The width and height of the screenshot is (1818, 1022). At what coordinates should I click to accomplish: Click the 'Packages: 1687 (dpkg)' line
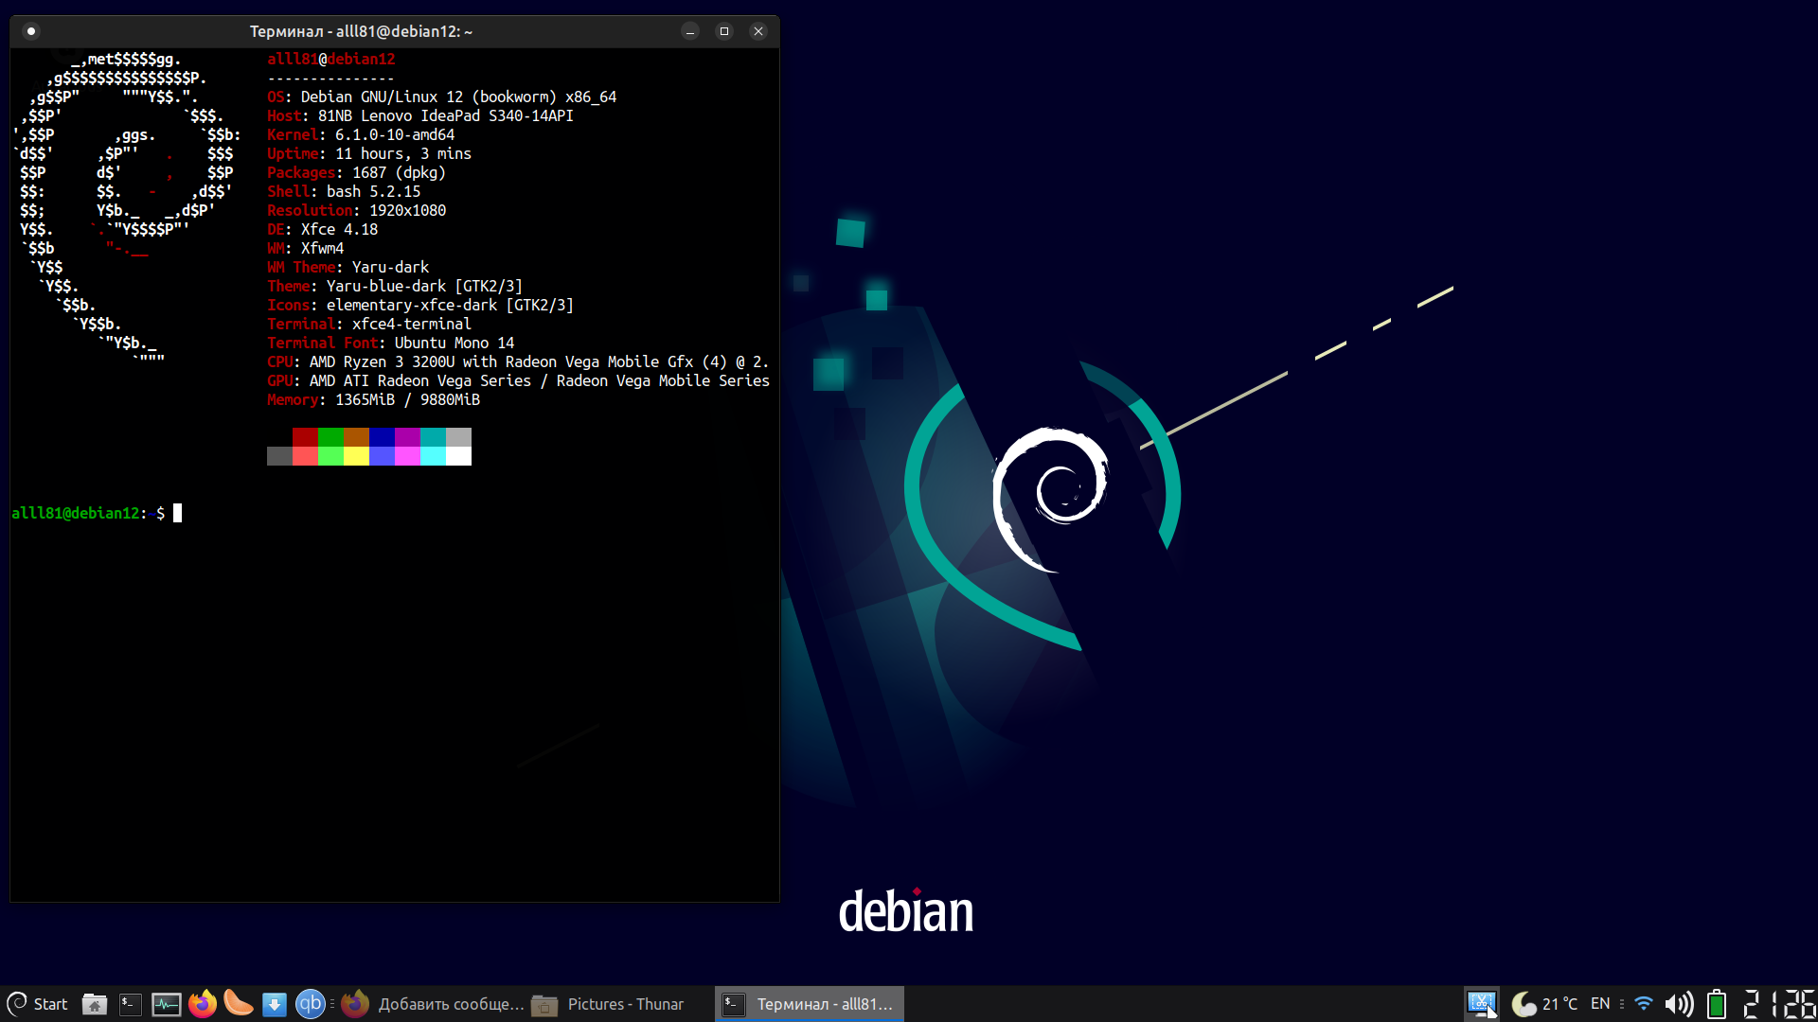pos(356,172)
